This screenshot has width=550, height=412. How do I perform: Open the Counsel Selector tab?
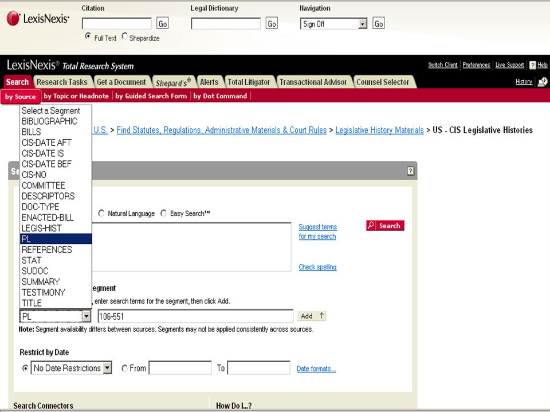383,82
